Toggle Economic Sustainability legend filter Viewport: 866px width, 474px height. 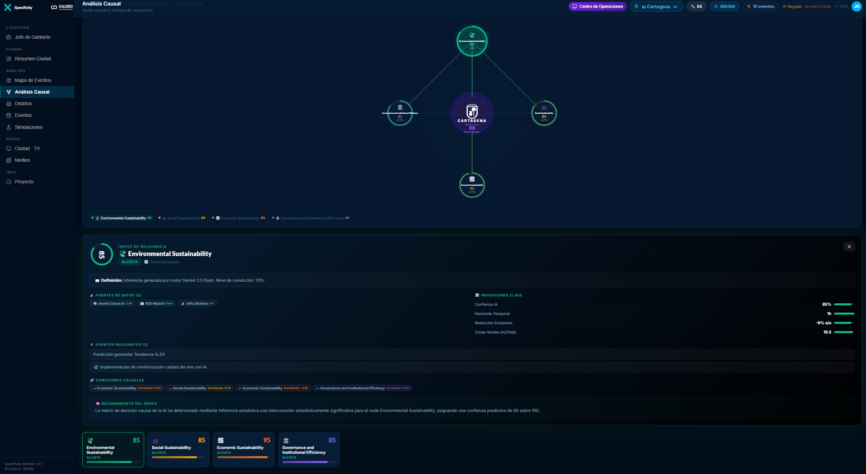(239, 218)
